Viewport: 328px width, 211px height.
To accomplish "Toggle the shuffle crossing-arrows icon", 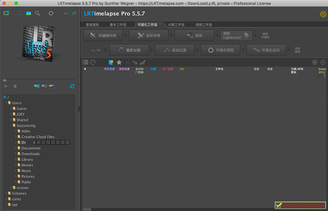I will coord(74,13).
